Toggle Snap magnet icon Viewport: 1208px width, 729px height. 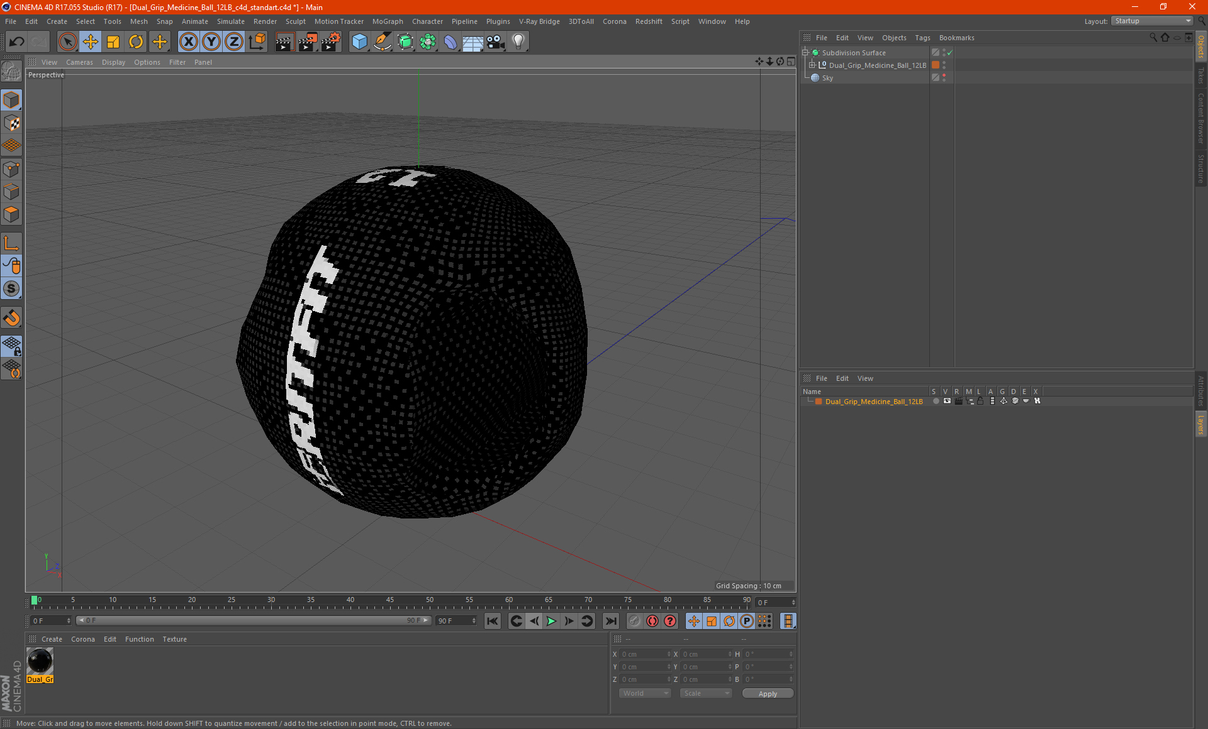11,318
